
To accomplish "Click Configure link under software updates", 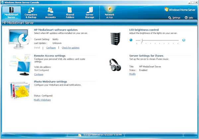I will (51, 48).
